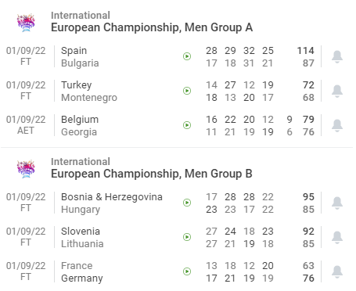Open European Championship, Men Group B heading
The height and width of the screenshot is (291, 356).
click(152, 174)
